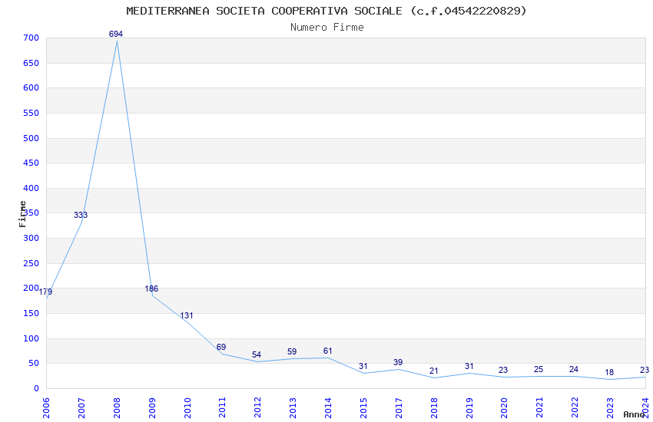The width and height of the screenshot is (653, 422).
Task: Click the 59 data label for 2013
Action: coord(292,351)
